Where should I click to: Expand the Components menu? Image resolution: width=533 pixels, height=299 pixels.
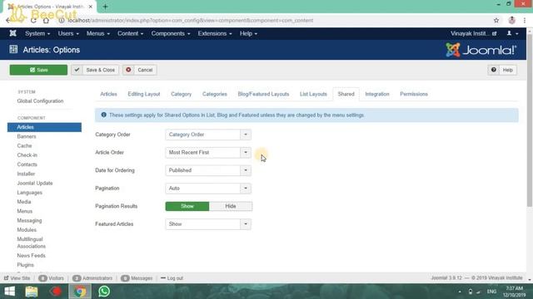pos(171,33)
